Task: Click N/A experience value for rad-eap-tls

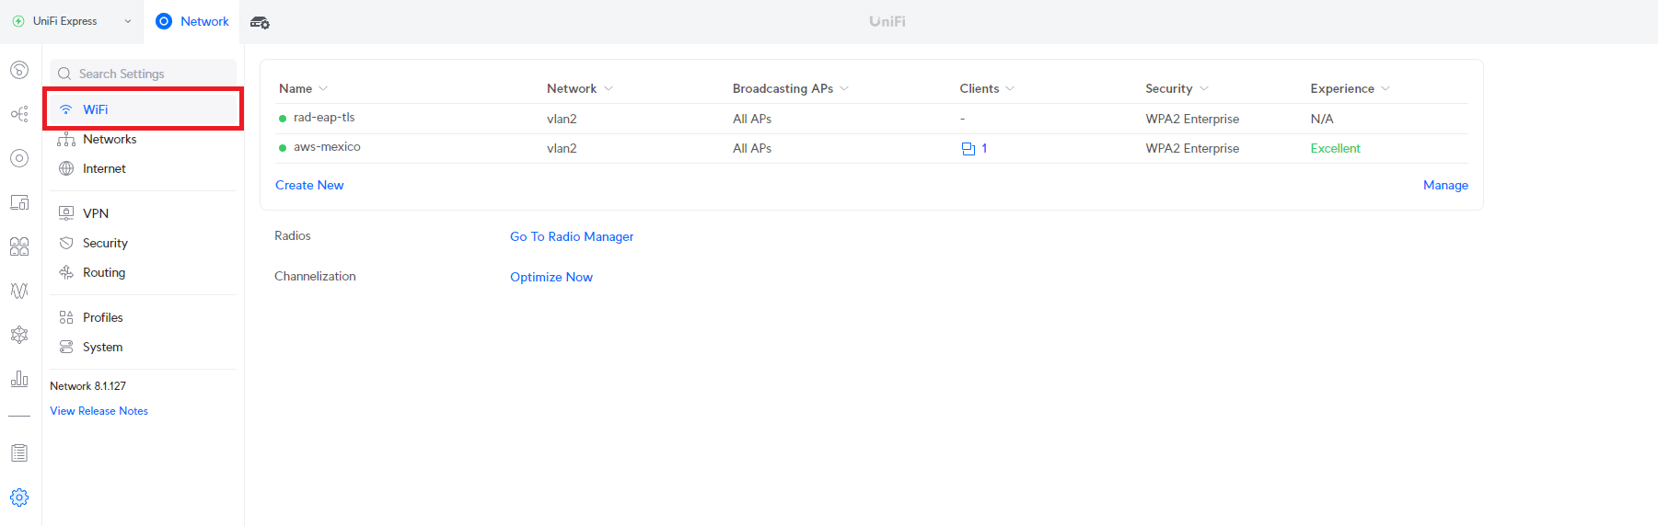Action: (x=1322, y=119)
